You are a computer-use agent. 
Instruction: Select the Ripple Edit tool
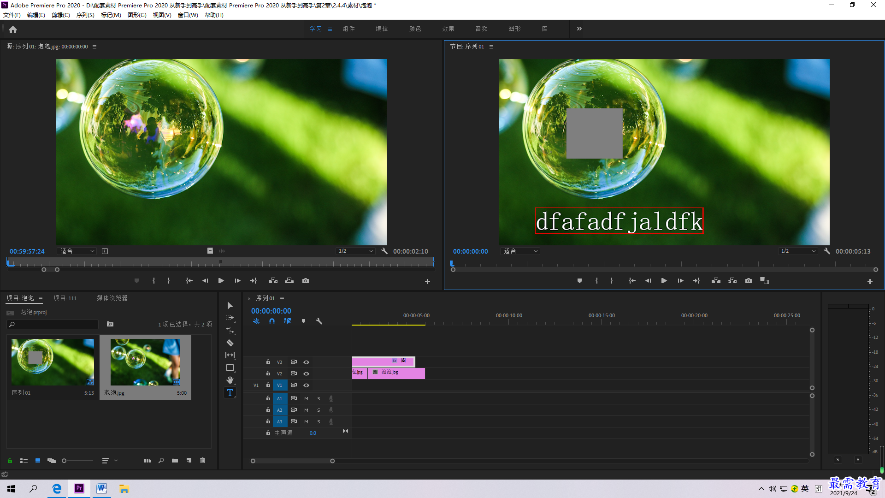pos(230,331)
